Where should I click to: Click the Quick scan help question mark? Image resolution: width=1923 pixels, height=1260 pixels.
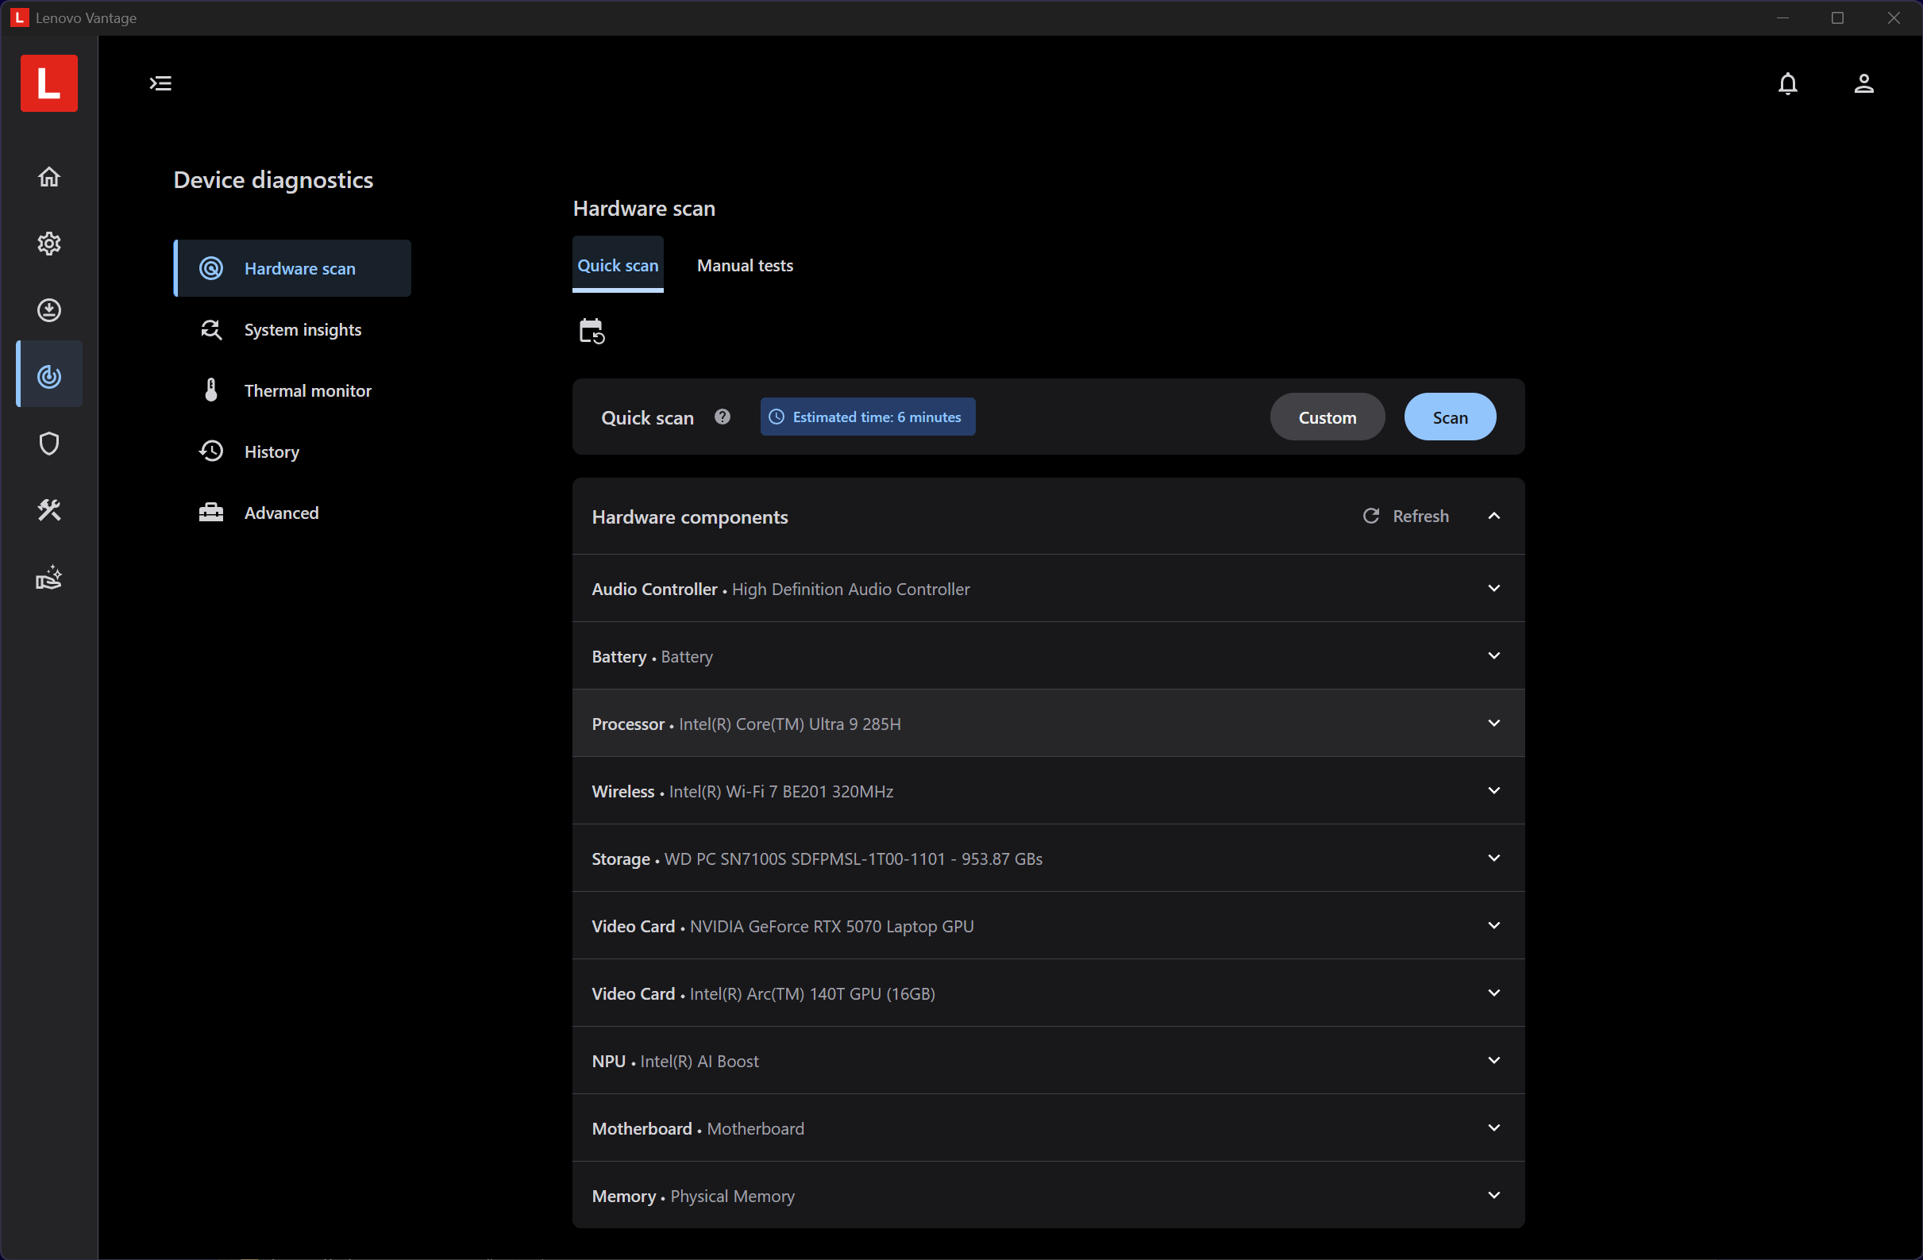tap(723, 417)
